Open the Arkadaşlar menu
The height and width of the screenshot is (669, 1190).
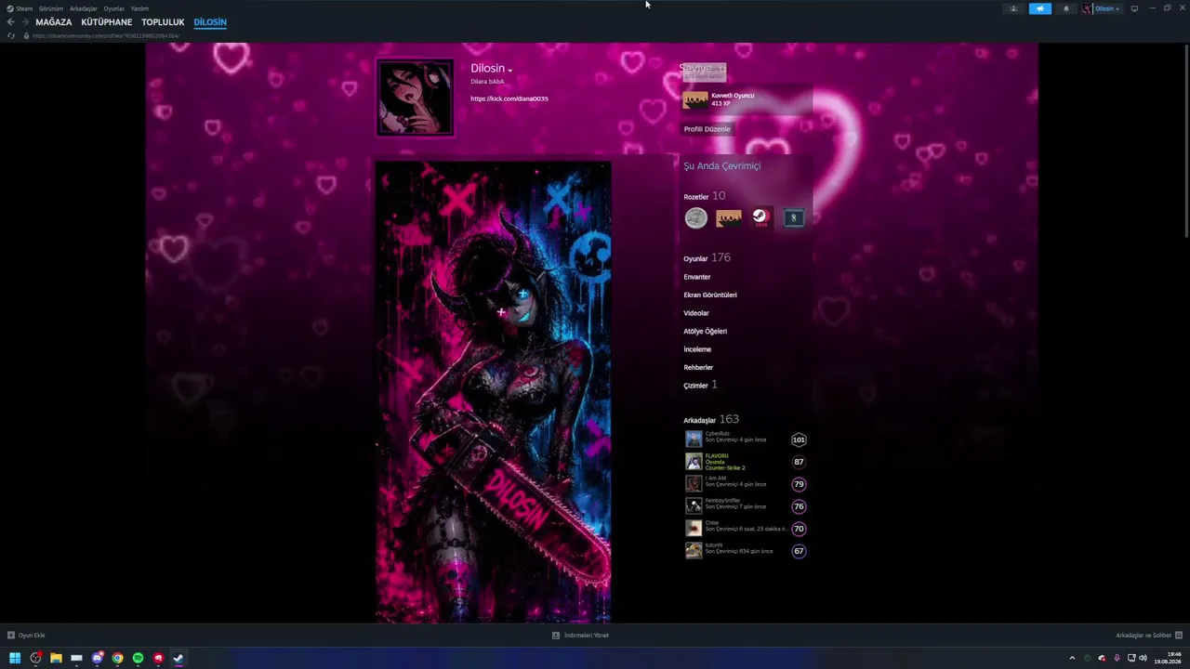pos(83,8)
